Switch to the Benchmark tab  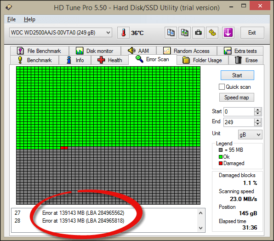35,60
